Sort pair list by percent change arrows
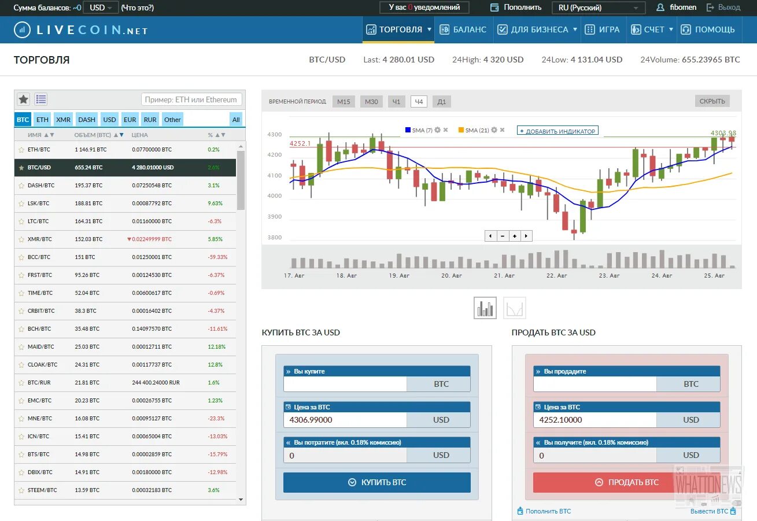Screen dimensions: 757x521 point(220,135)
